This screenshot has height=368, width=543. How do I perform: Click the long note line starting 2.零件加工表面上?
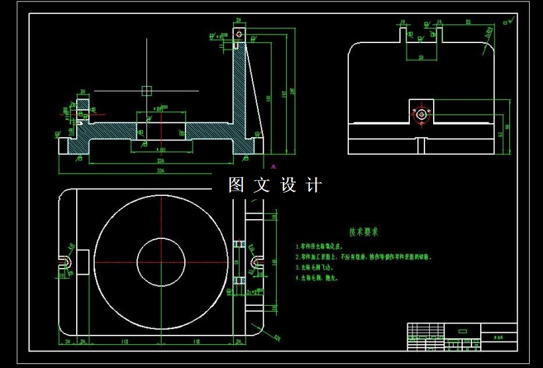click(364, 257)
